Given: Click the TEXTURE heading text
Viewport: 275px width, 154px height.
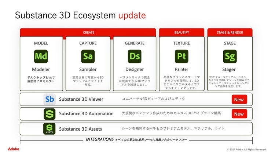Looking at the screenshot, I should point(181,43).
